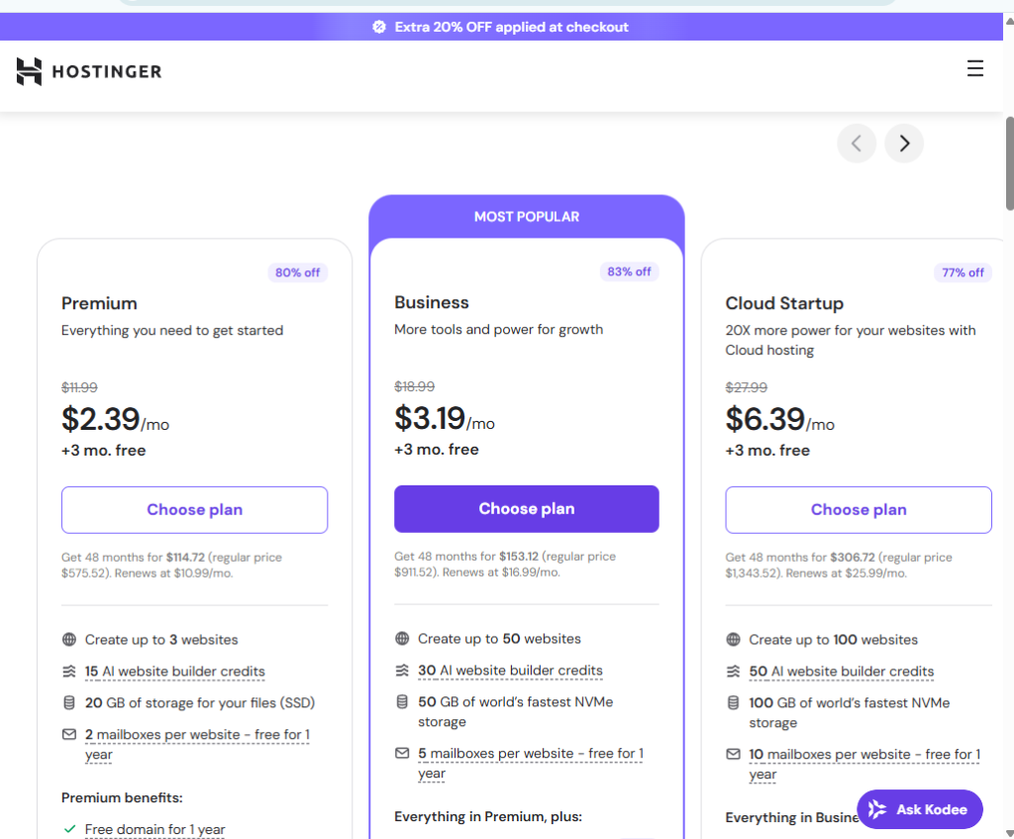This screenshot has width=1014, height=839.
Task: Click the Premium plan title
Action: pos(99,303)
